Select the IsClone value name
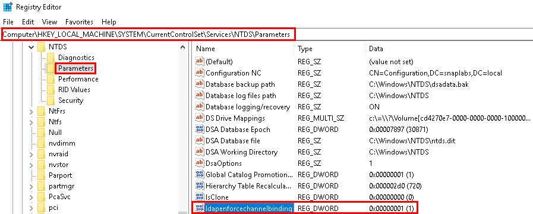 point(217,197)
